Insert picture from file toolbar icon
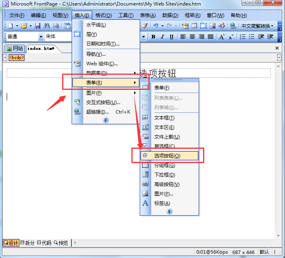285x258 pixels. [x=213, y=26]
